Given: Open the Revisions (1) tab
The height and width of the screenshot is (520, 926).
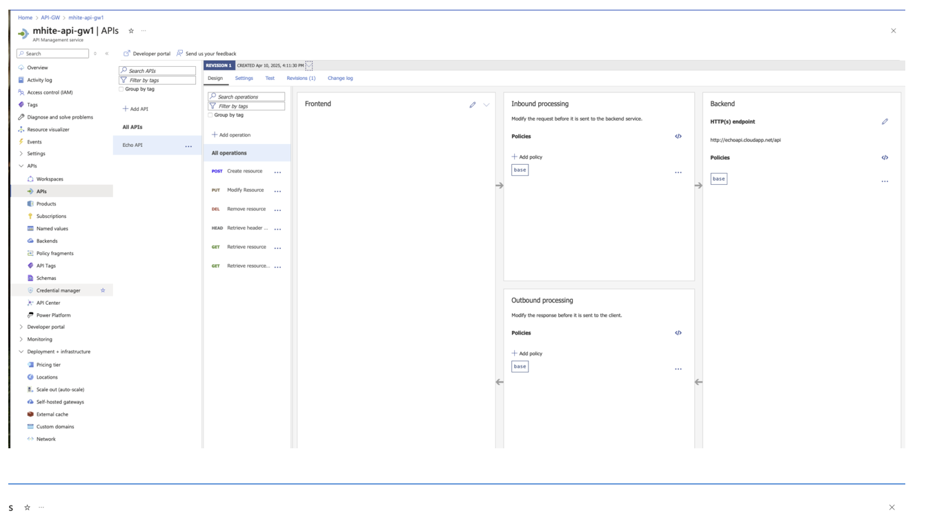Looking at the screenshot, I should (301, 79).
